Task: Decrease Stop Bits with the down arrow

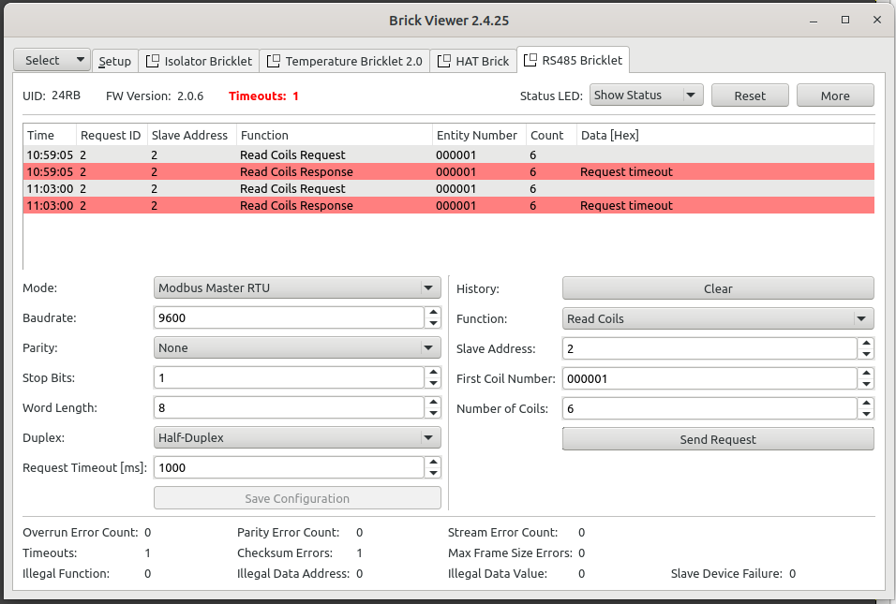Action: 433,383
